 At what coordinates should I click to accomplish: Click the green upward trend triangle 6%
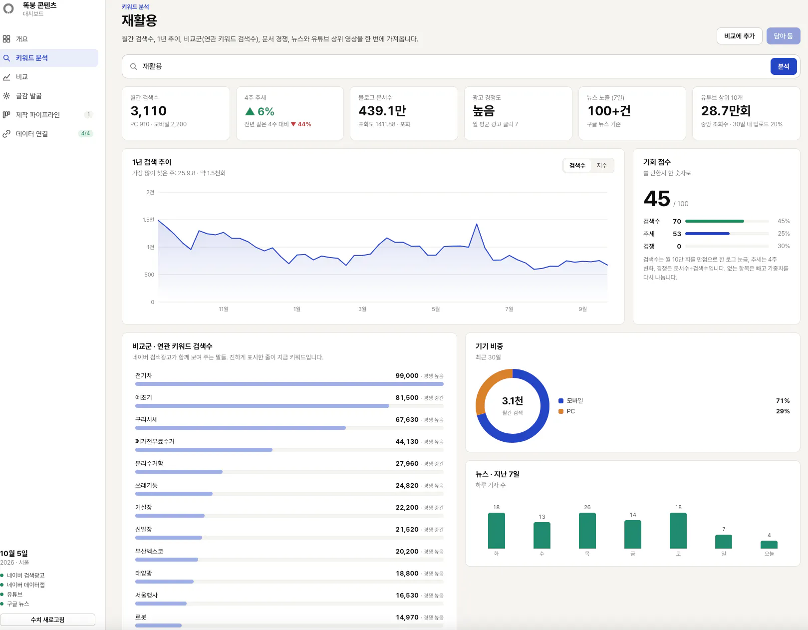pos(250,111)
